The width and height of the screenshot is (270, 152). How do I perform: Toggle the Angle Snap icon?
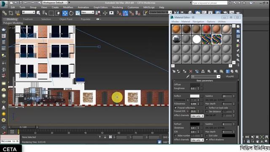click(125, 13)
